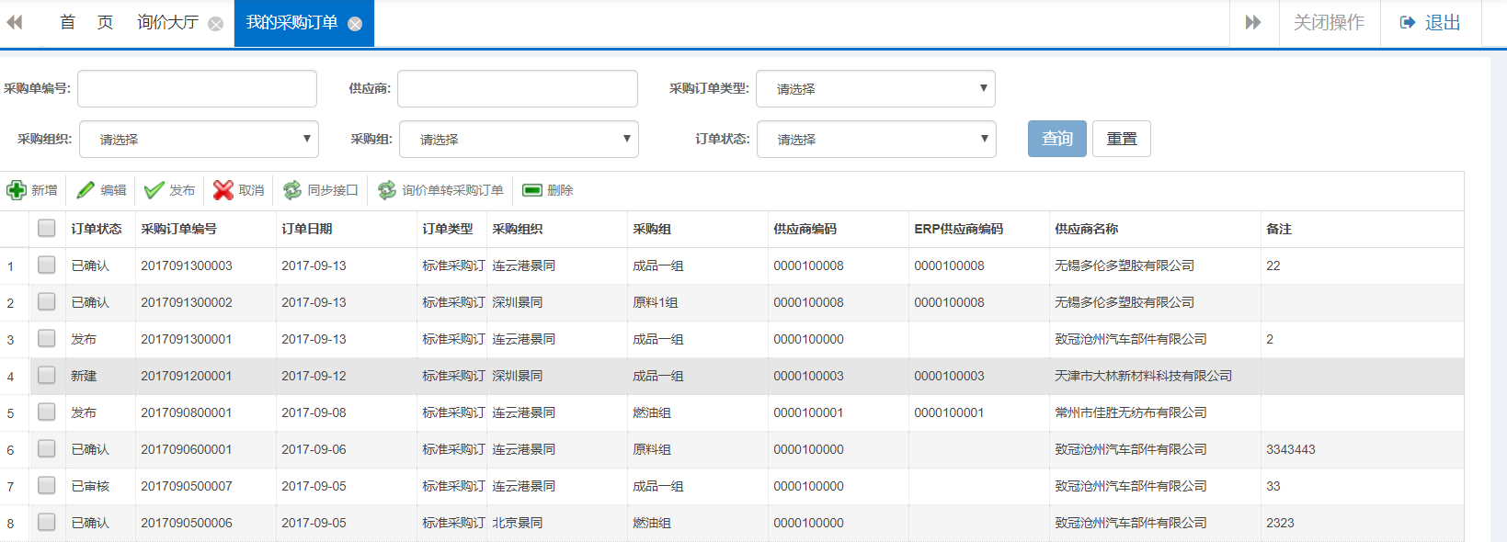
Task: Close the 询价大厅 tab with its X icon
Action: 215,24
